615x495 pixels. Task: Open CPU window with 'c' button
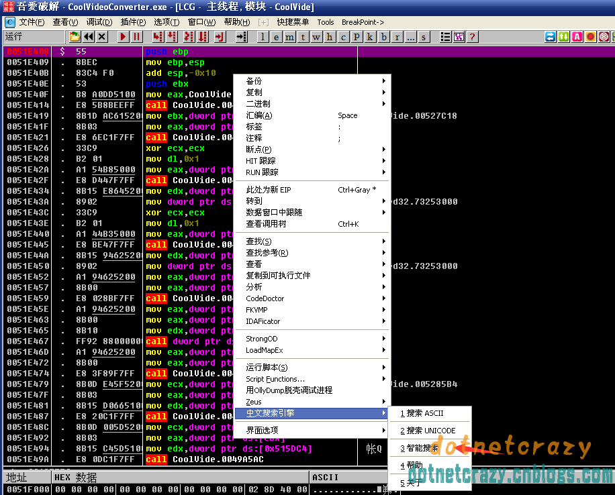343,37
